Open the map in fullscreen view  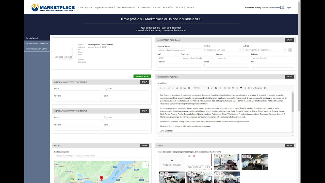coord(145,165)
